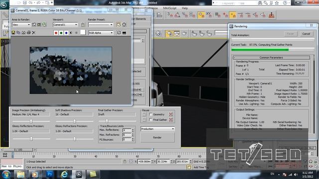The image size is (319, 179).
Task: Adjust the Glossy Reflections Precision slider
Action: (31, 139)
